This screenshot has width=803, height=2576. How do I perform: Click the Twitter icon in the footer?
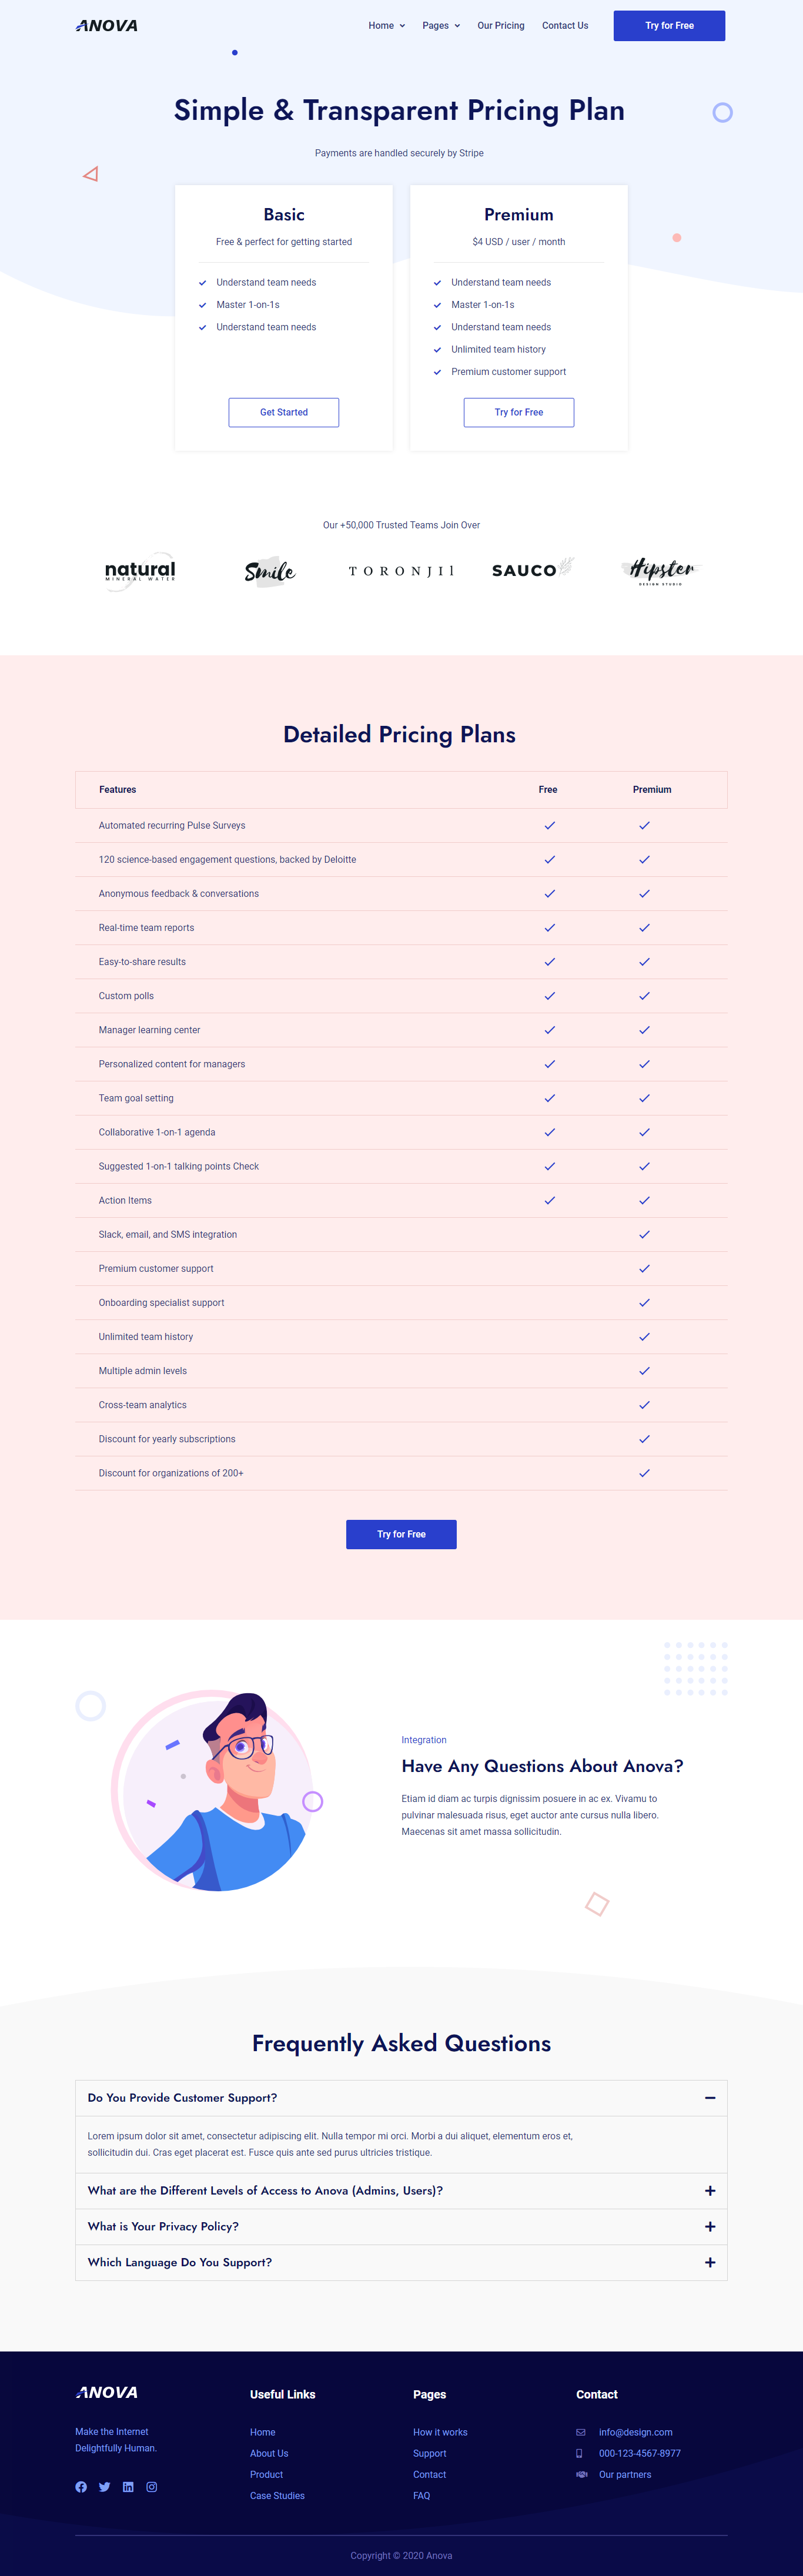(x=105, y=2487)
